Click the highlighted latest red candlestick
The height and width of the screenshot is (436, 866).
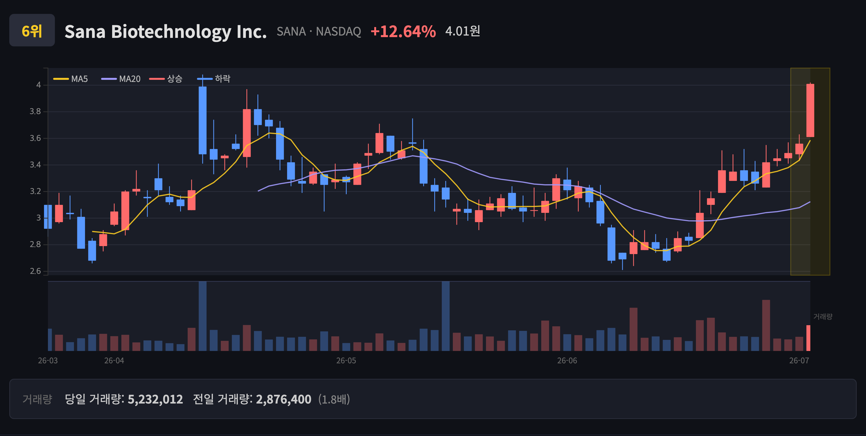[810, 111]
